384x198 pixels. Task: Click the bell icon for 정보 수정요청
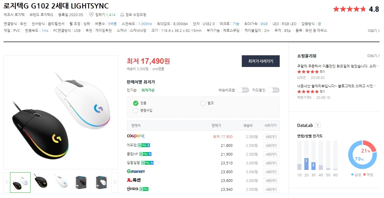click(x=122, y=15)
